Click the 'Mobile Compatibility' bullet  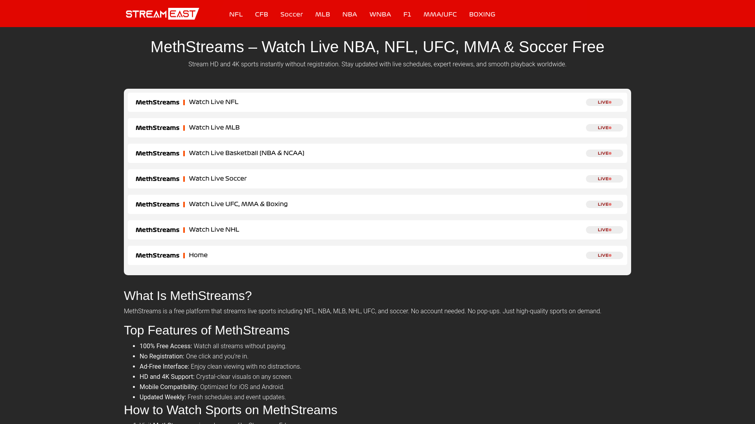[212, 387]
